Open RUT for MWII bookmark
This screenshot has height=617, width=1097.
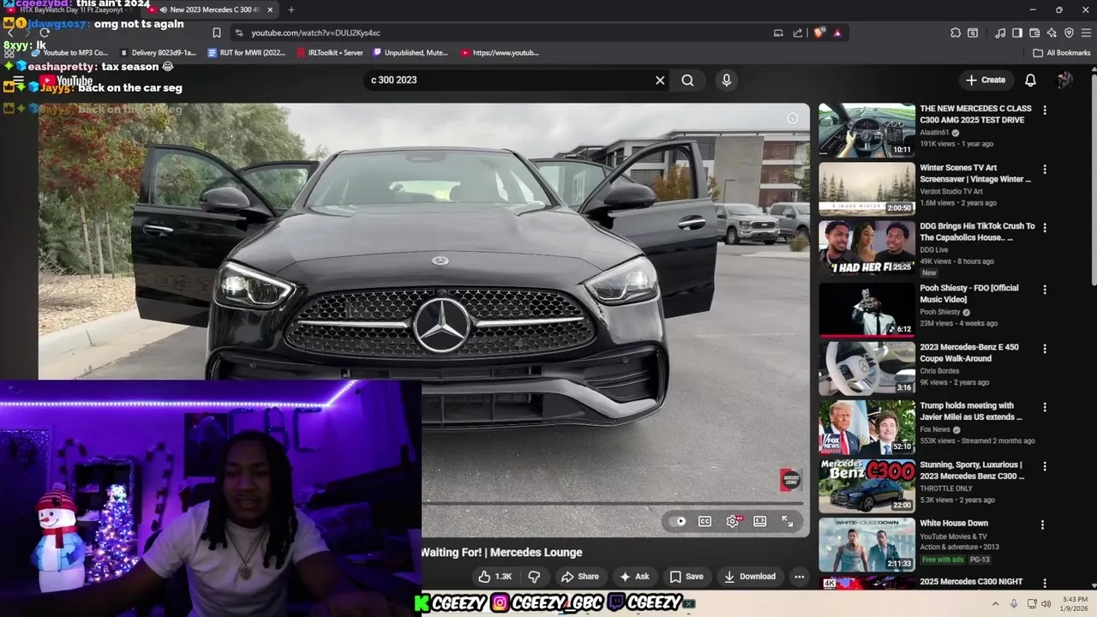(x=247, y=52)
